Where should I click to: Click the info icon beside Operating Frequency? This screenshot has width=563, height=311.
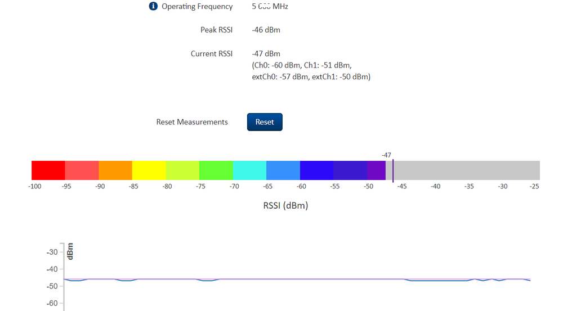(153, 6)
